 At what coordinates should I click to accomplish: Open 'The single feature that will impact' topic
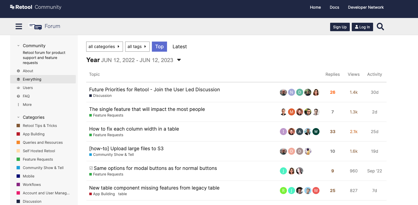pyautogui.click(x=147, y=109)
